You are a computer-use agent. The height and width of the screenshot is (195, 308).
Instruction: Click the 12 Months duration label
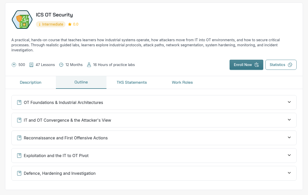(74, 65)
